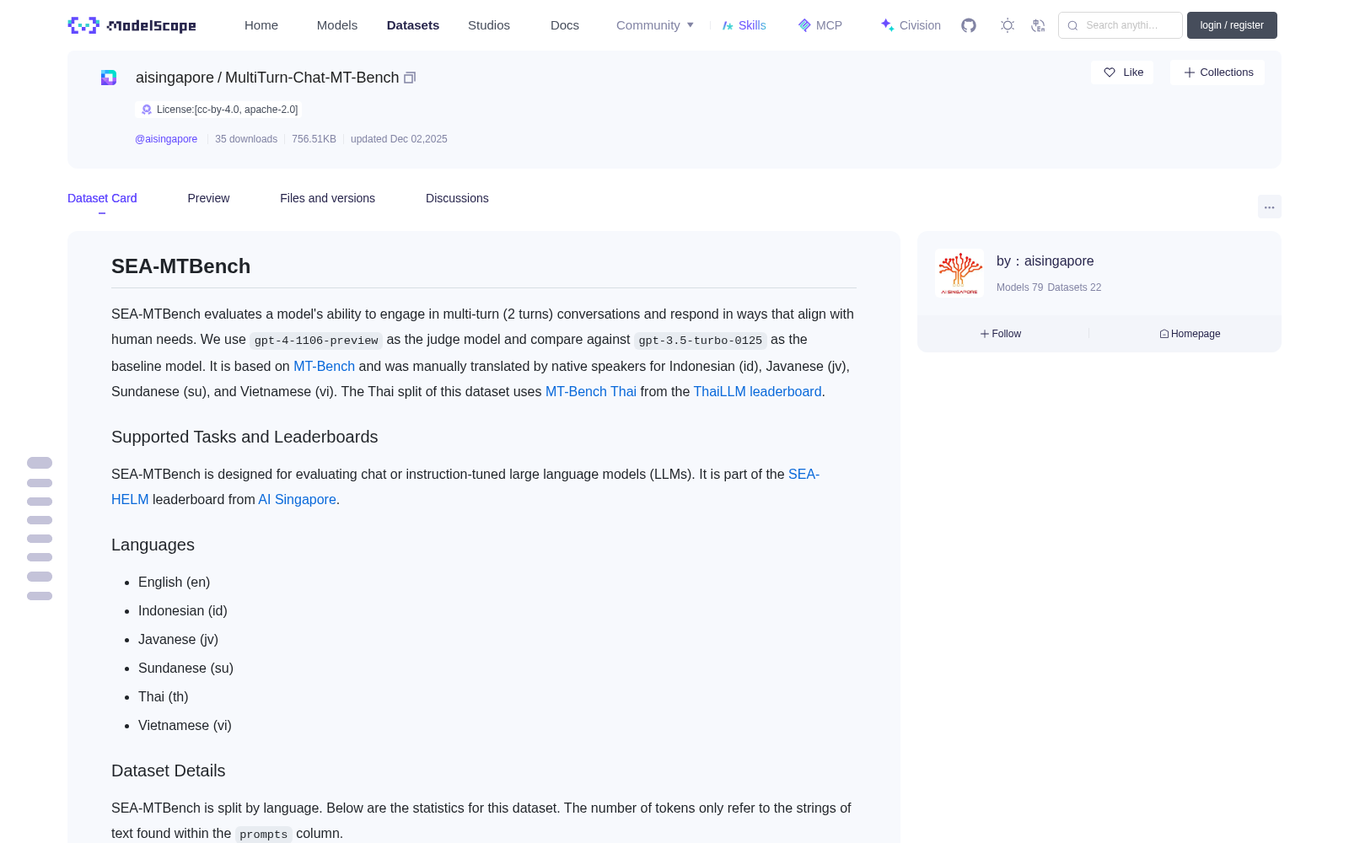Click 'updated Dec 02,2025' text
The image size is (1349, 843).
[x=399, y=139]
